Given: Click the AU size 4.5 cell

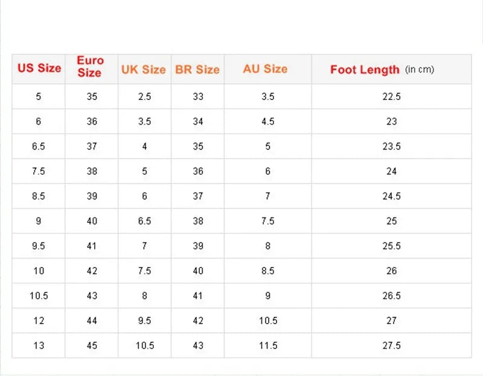Looking at the screenshot, I should (x=268, y=121).
